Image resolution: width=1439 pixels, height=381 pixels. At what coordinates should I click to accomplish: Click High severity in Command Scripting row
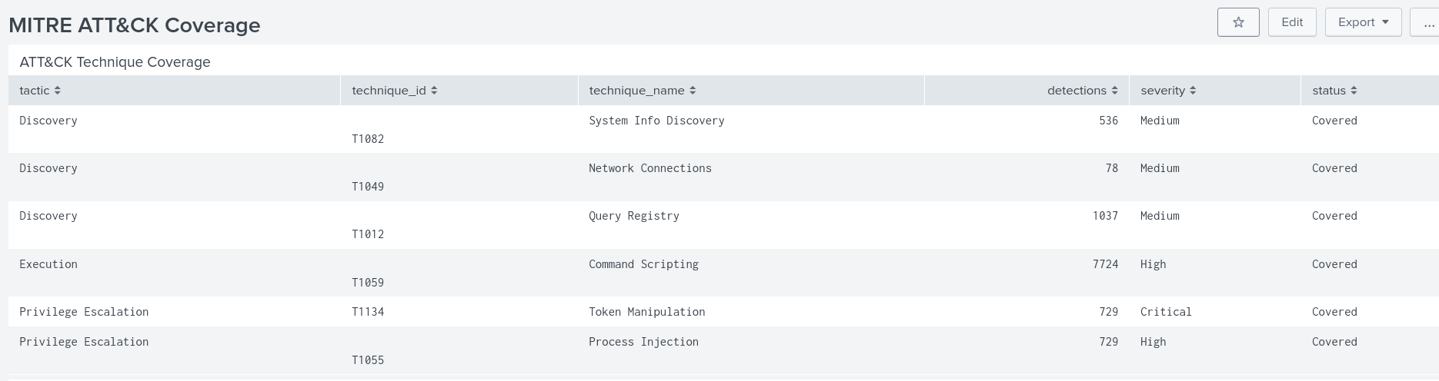pyautogui.click(x=1154, y=264)
